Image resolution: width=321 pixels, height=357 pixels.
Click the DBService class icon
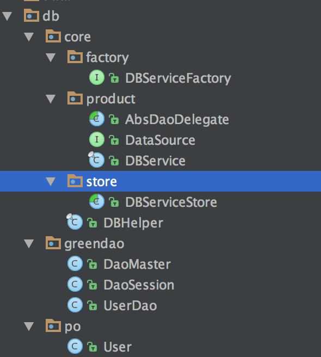tap(97, 160)
